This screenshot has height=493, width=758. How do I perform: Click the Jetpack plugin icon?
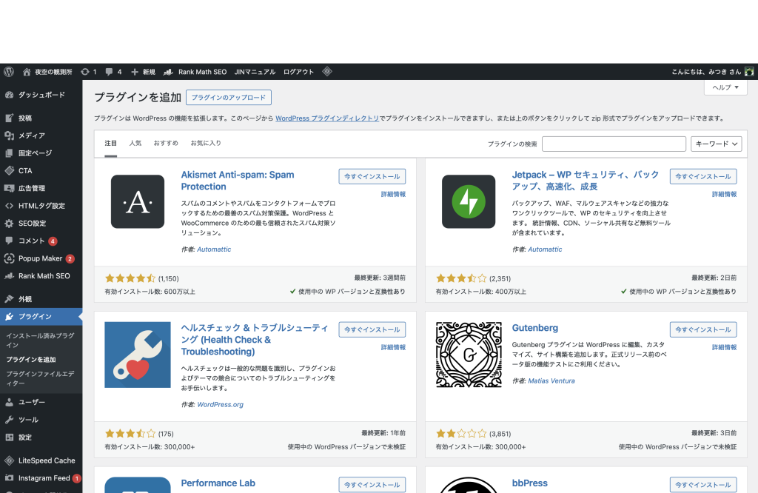tap(469, 201)
